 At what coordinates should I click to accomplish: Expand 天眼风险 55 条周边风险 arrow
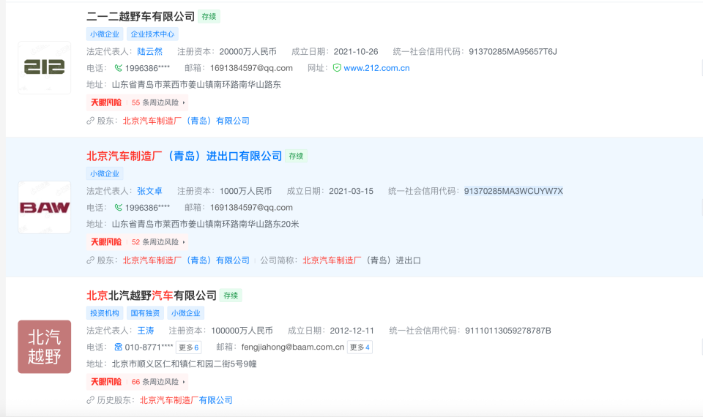coord(184,102)
